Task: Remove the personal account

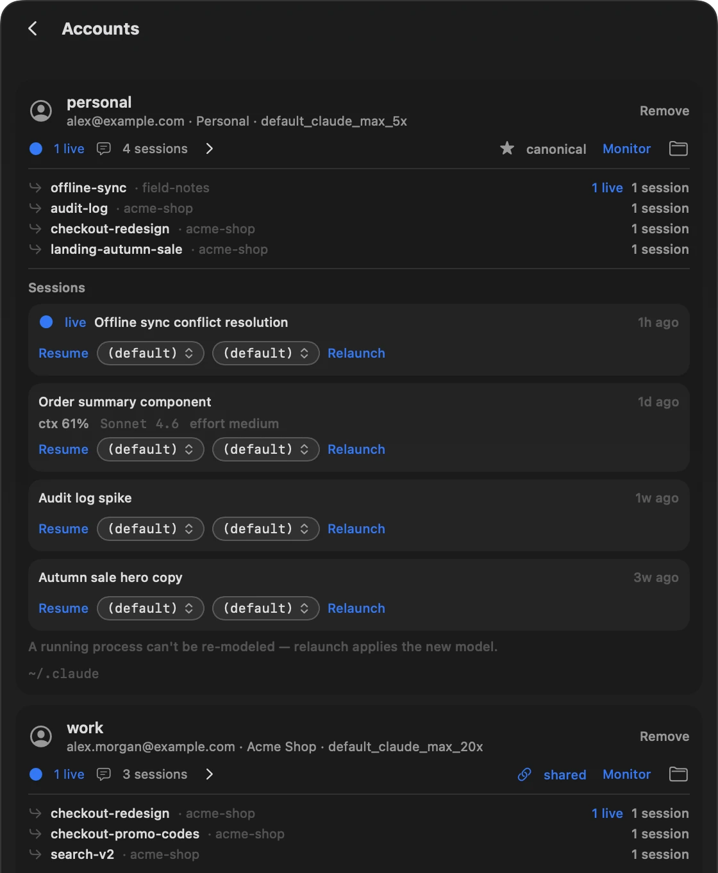Action: coord(664,111)
